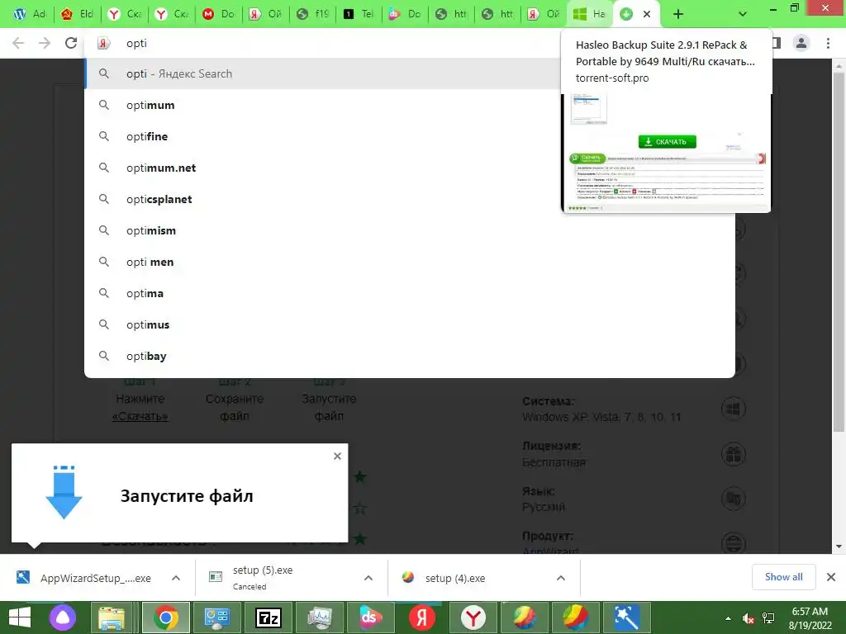Screen dimensions: 846x634
Task: Expand options for AppWizardSetup download
Action: click(176, 578)
